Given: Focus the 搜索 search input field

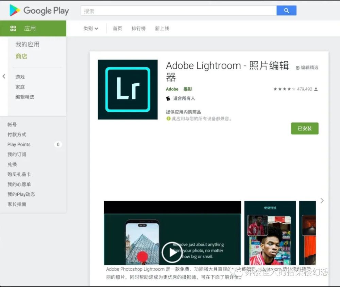Looking at the screenshot, I should coord(179,11).
